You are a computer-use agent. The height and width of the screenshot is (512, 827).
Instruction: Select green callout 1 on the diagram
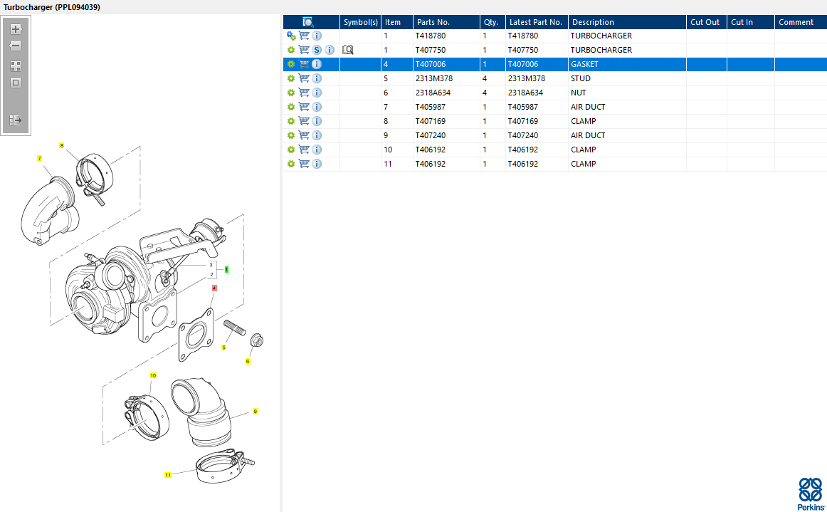click(x=226, y=269)
